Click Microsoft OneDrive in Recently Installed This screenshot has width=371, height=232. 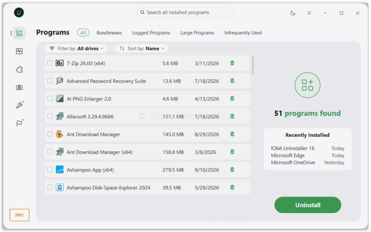tap(293, 162)
